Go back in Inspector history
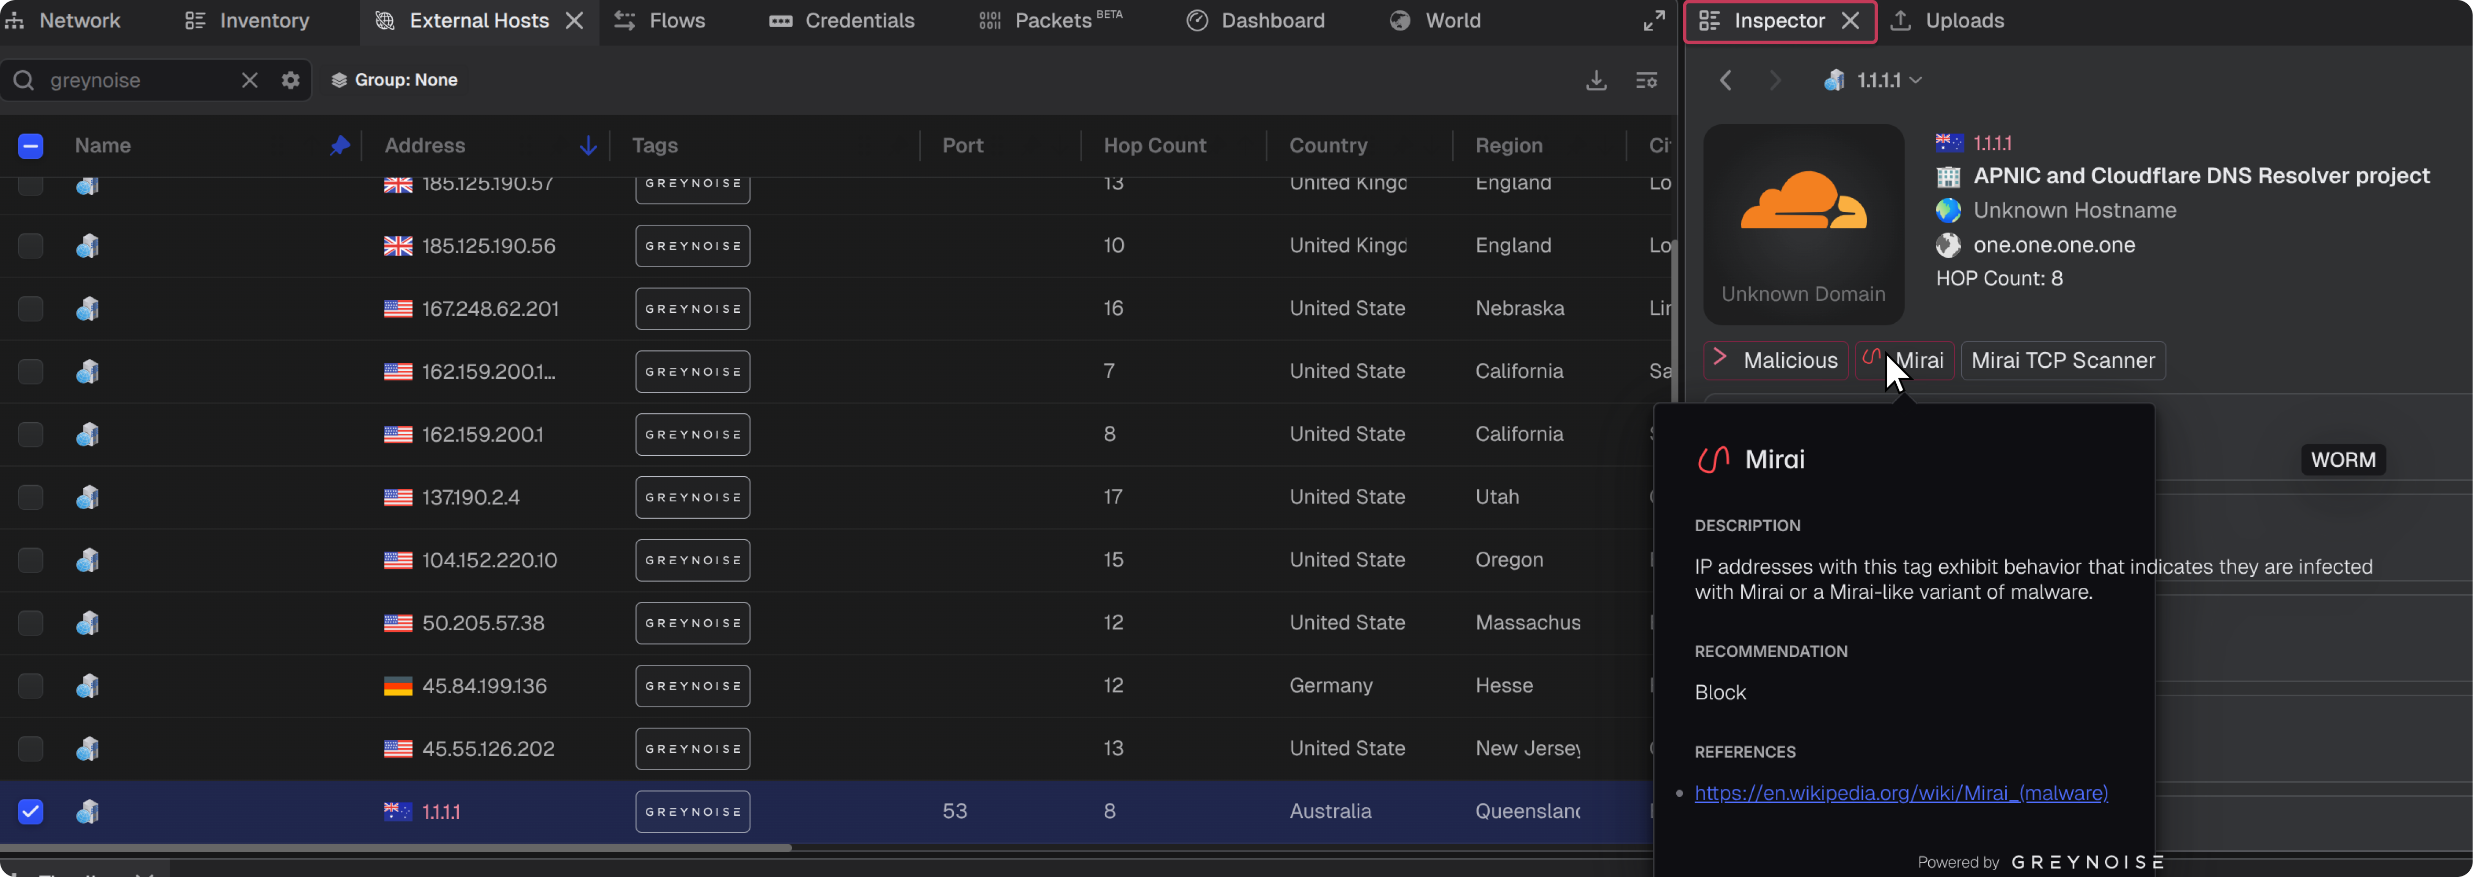This screenshot has width=2473, height=877. pos(1726,81)
